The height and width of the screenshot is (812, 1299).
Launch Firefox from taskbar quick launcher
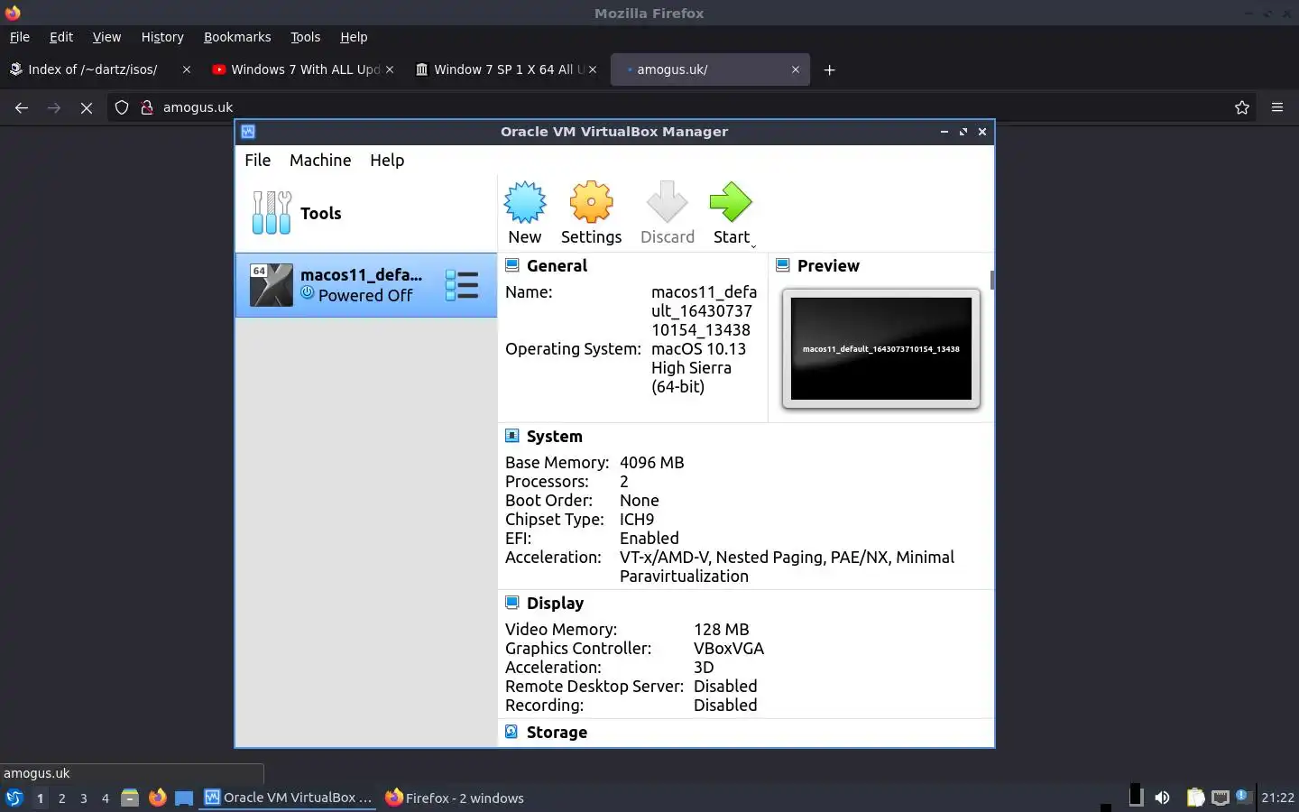157,798
